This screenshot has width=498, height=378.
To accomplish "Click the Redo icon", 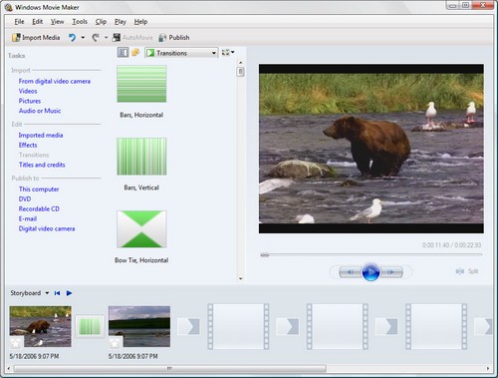I will pos(96,38).
